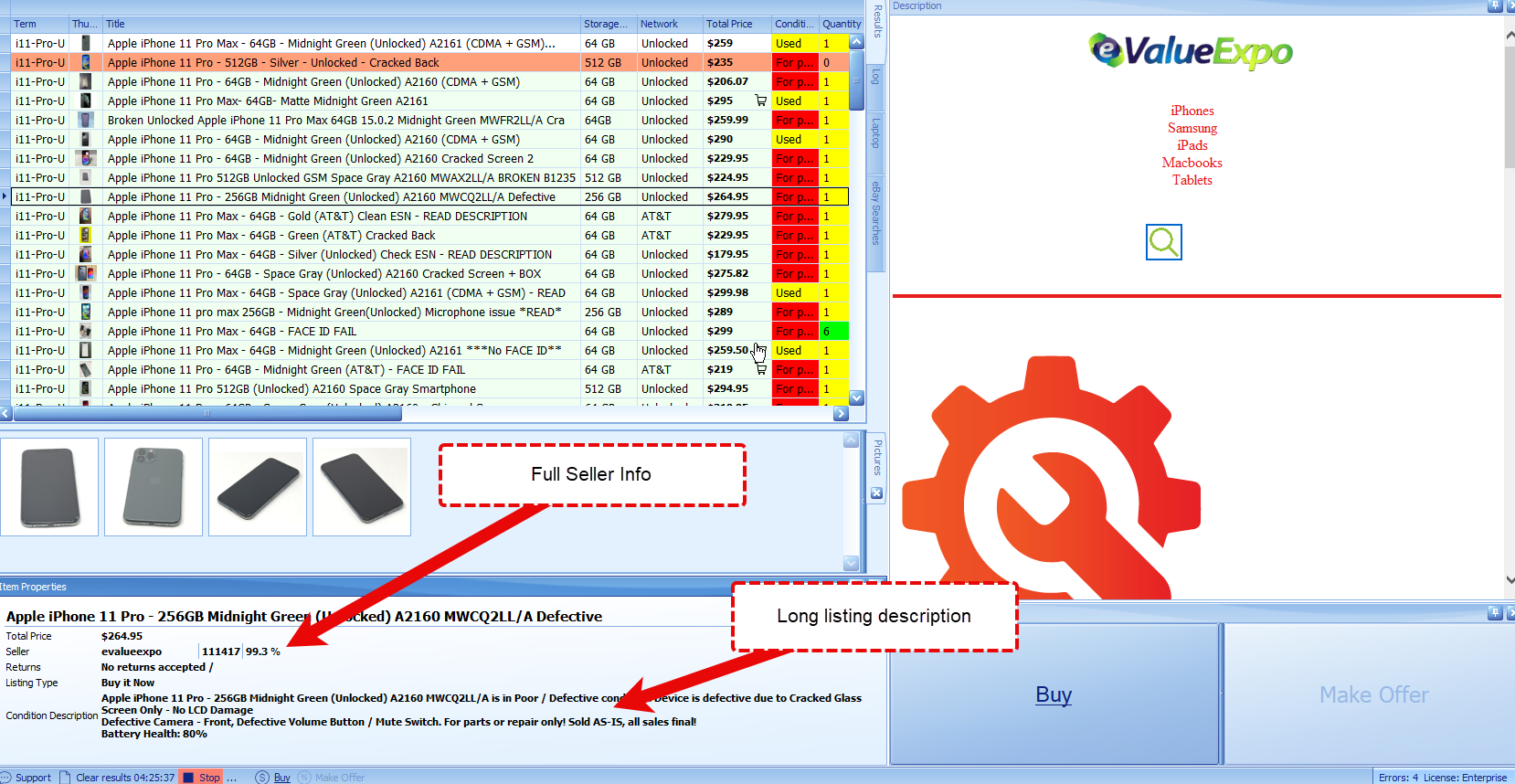Click the cart icon on the $219 row
Image resolution: width=1515 pixels, height=784 pixels.
coord(761,369)
